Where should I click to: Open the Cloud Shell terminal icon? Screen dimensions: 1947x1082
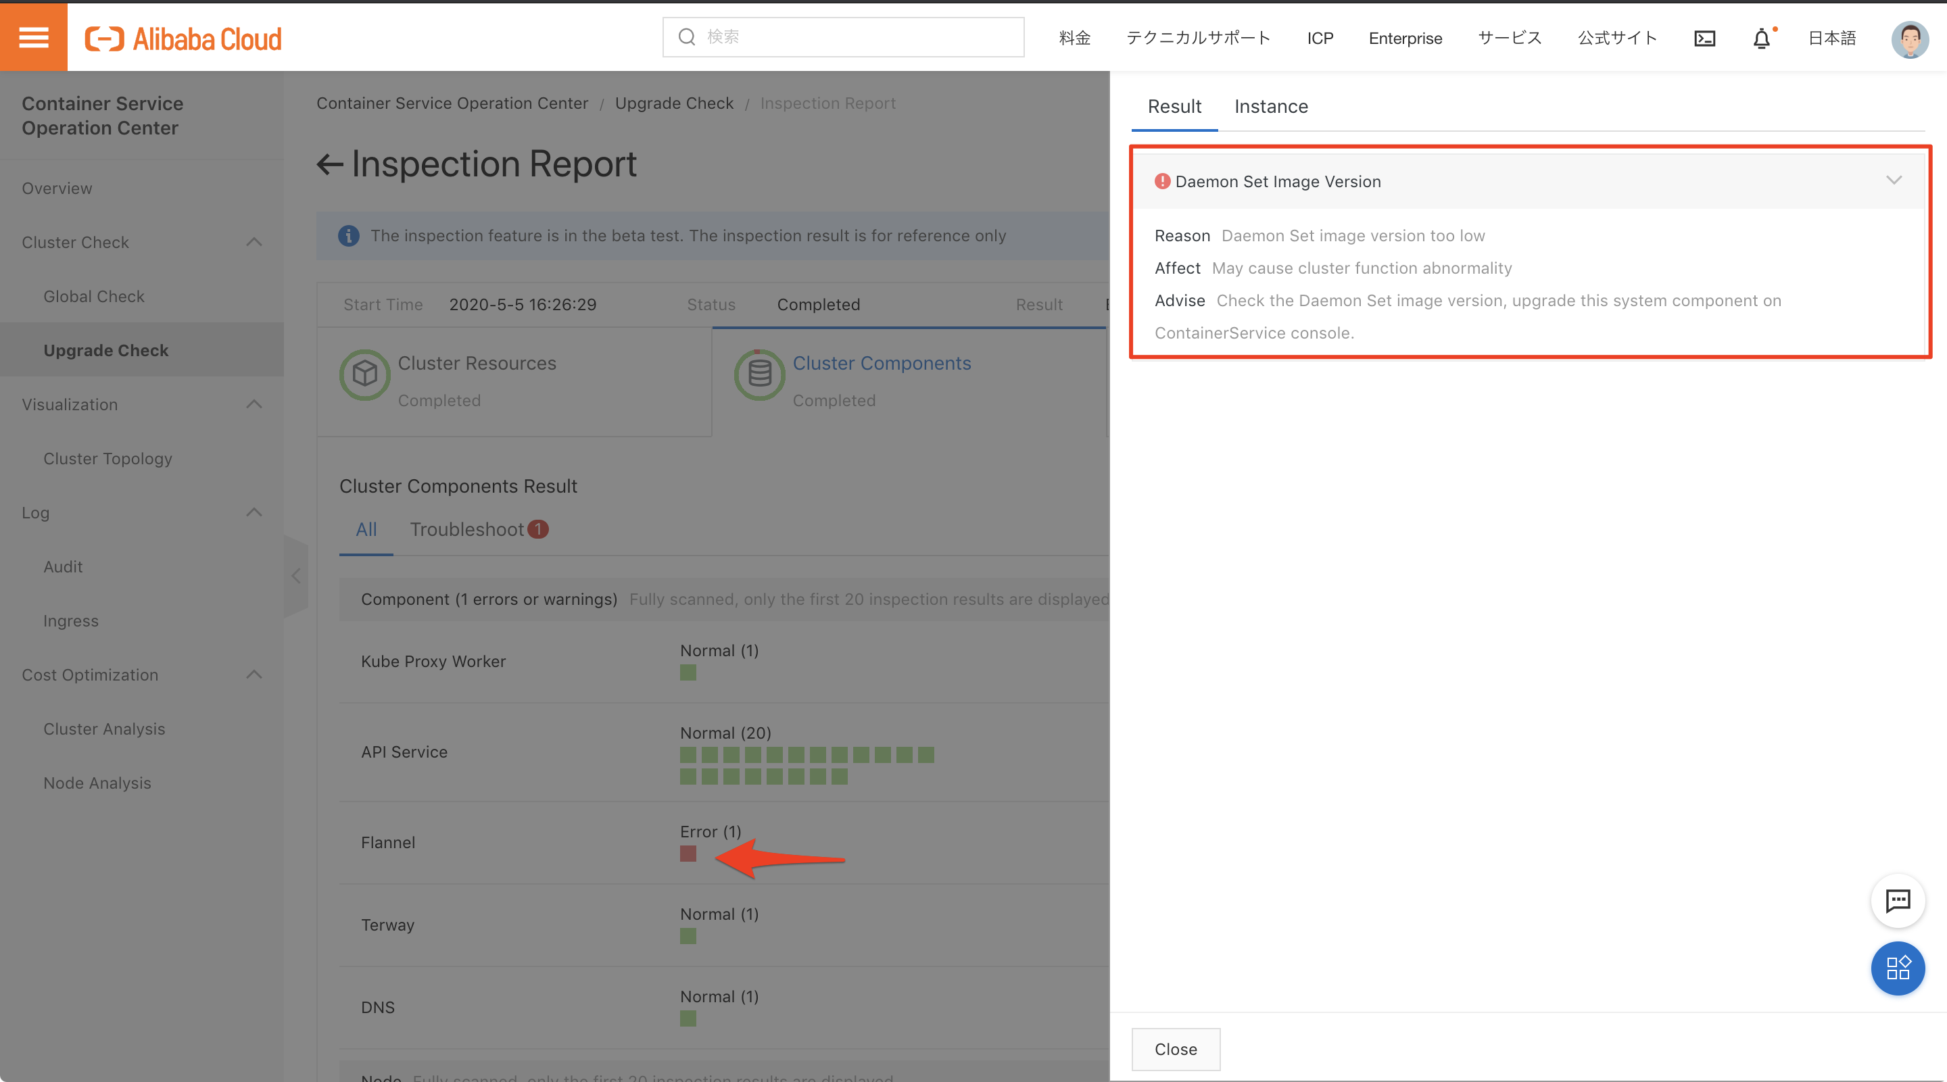point(1704,39)
